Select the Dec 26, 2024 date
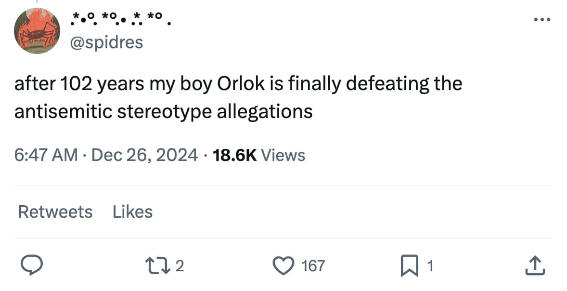The width and height of the screenshot is (567, 291). [144, 155]
